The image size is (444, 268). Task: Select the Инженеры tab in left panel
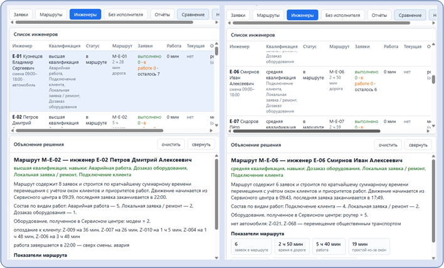click(85, 14)
